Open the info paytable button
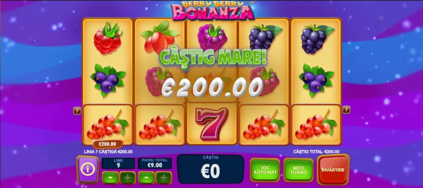This screenshot has width=423, height=188. [88, 169]
